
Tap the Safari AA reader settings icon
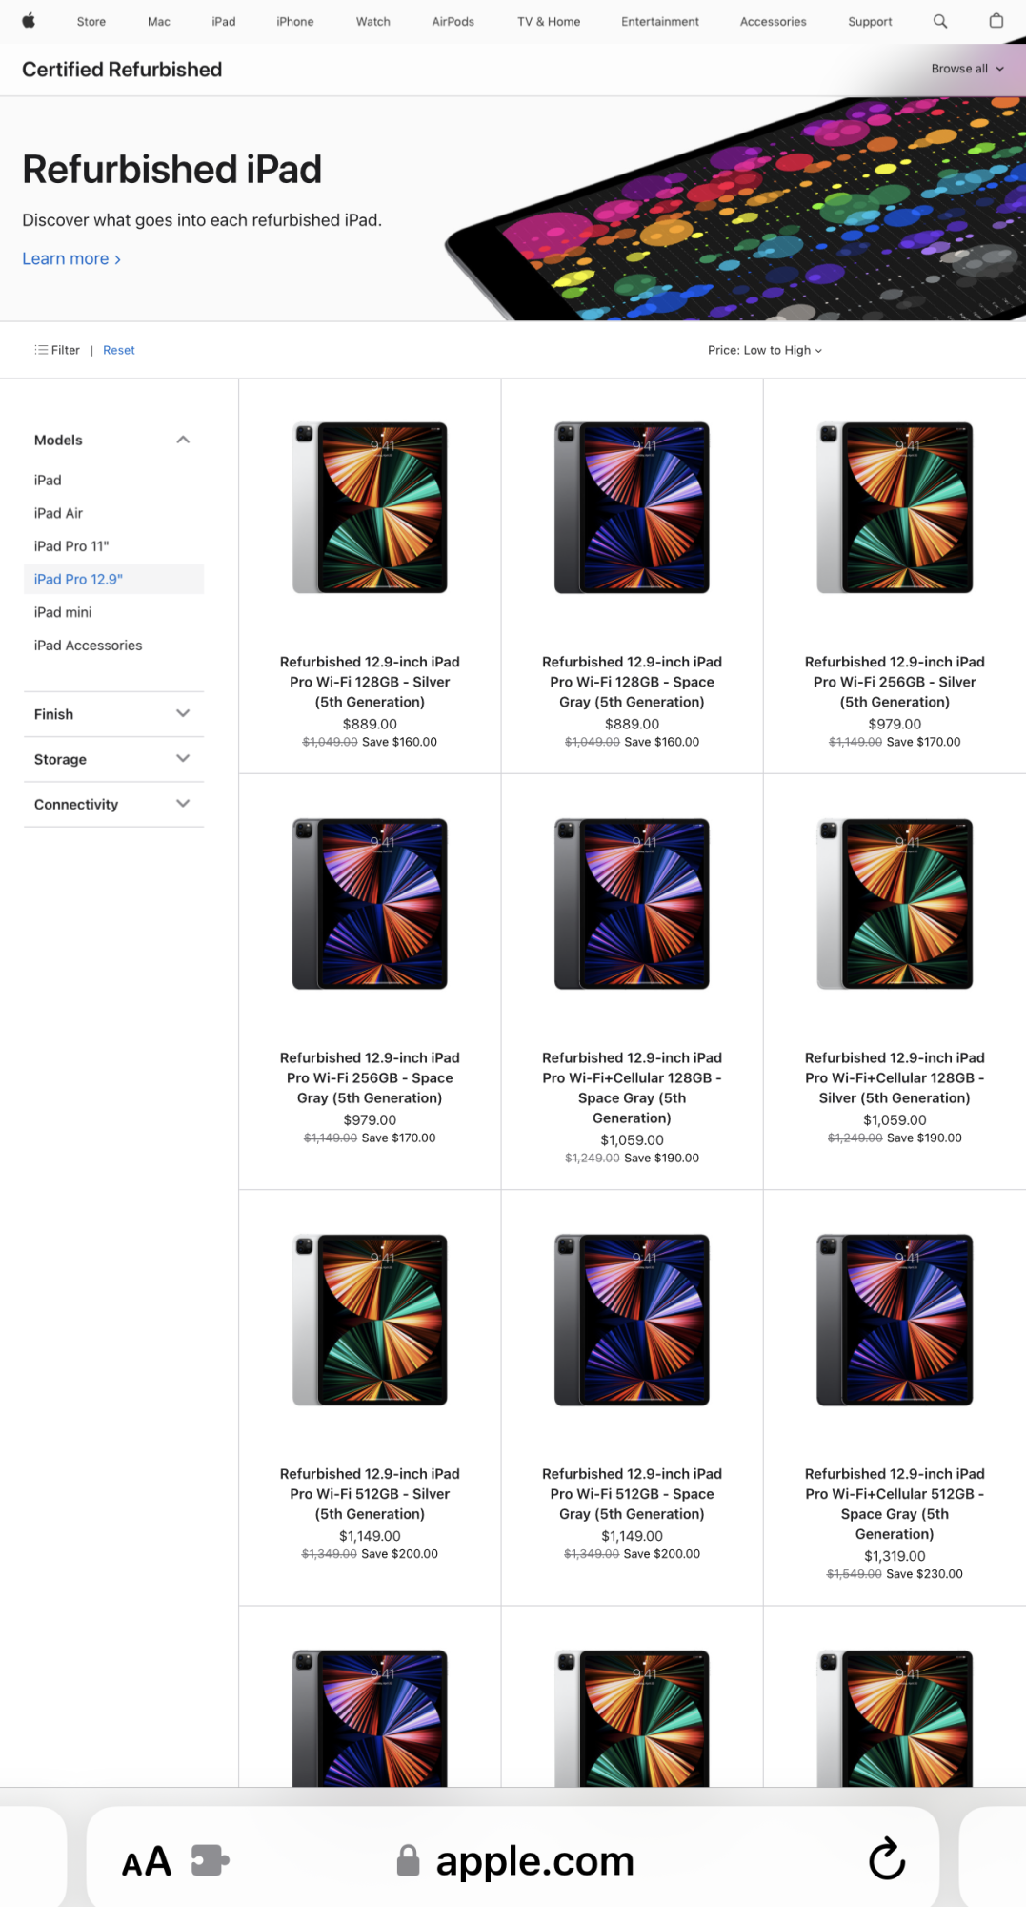click(147, 1861)
